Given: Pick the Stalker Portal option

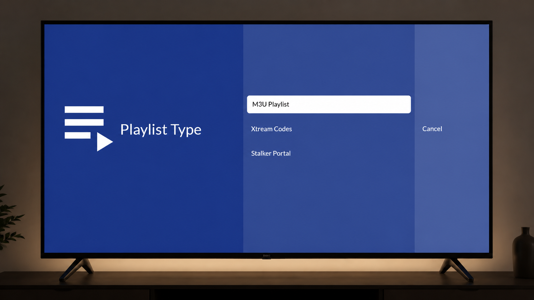Looking at the screenshot, I should point(271,153).
